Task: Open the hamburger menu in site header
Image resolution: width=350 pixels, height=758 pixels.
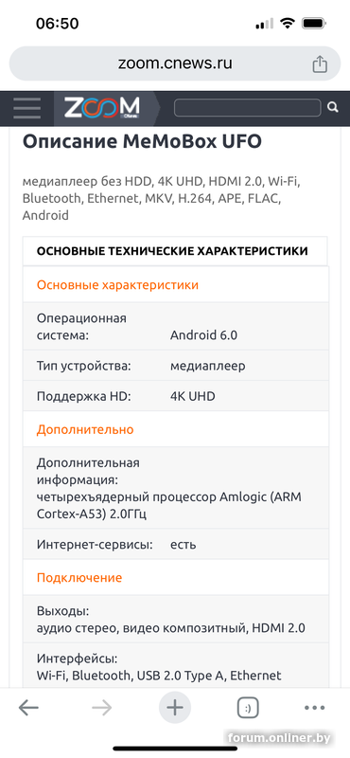Action: click(x=27, y=108)
